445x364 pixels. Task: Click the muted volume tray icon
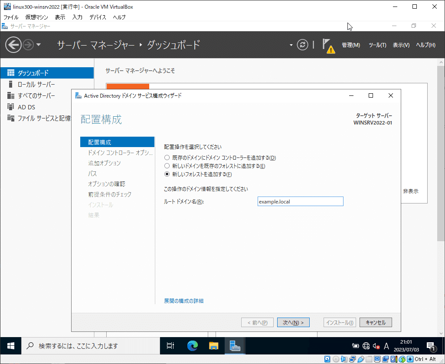376,346
